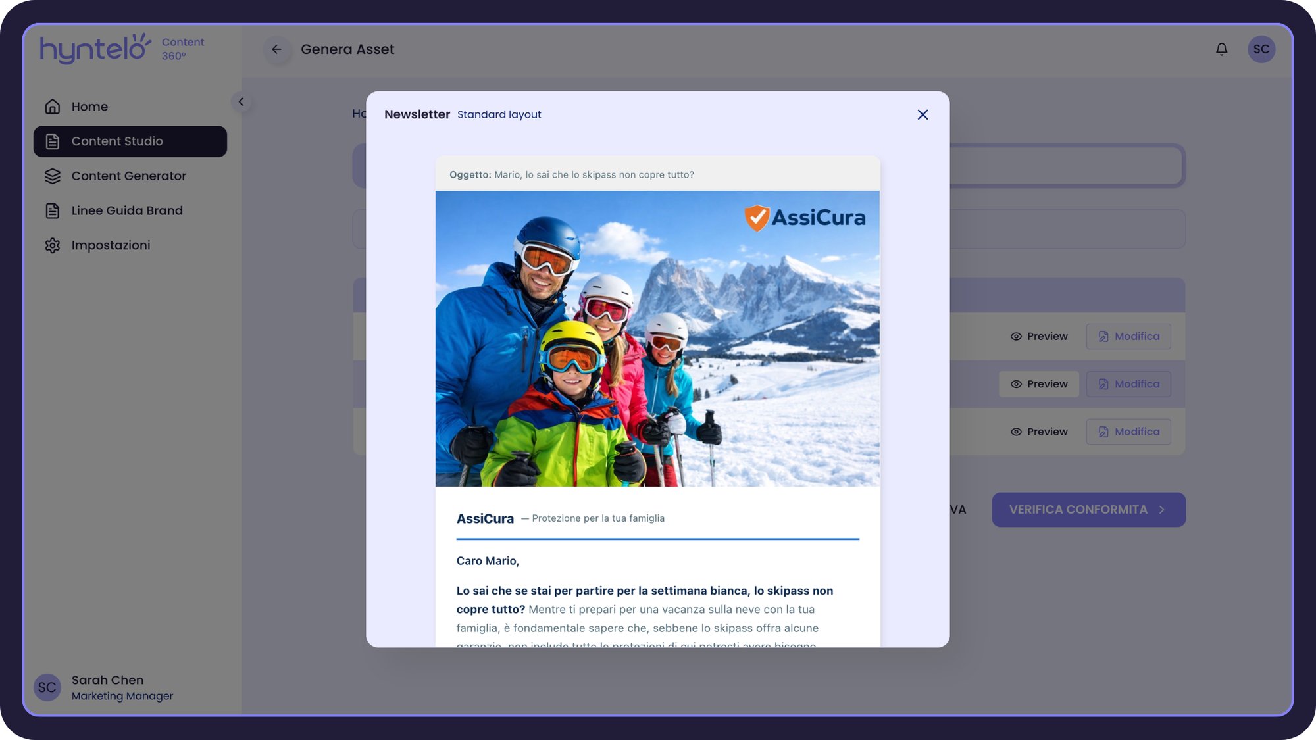The height and width of the screenshot is (740, 1316).
Task: Click Modifica in the third asset row
Action: pos(1128,432)
